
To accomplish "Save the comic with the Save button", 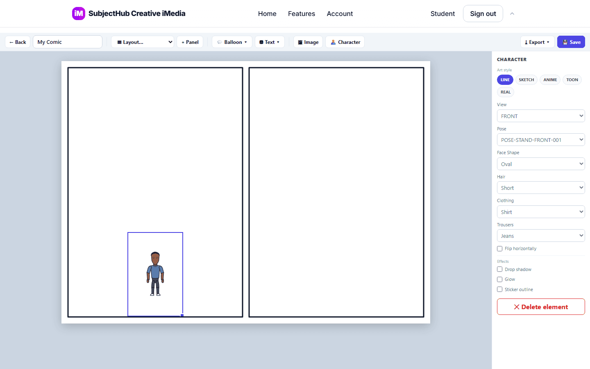I will (571, 42).
